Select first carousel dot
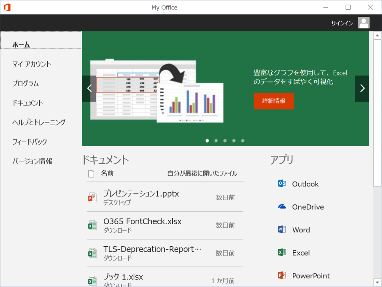The width and height of the screenshot is (382, 287). pos(207,141)
